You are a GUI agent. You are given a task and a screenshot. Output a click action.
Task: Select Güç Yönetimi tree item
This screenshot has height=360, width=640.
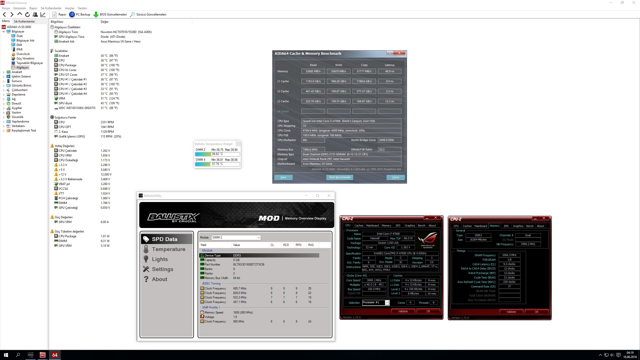[x=25, y=58]
